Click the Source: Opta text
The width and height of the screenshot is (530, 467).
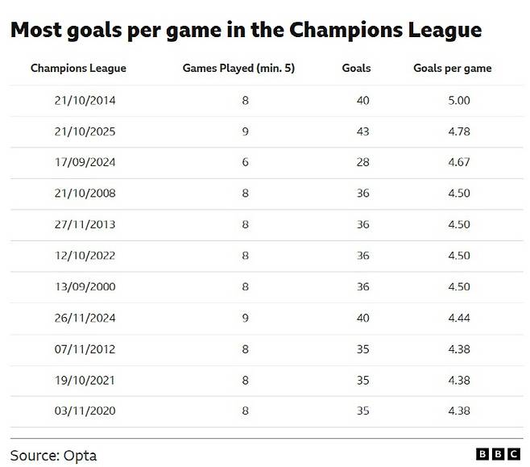pyautogui.click(x=53, y=455)
